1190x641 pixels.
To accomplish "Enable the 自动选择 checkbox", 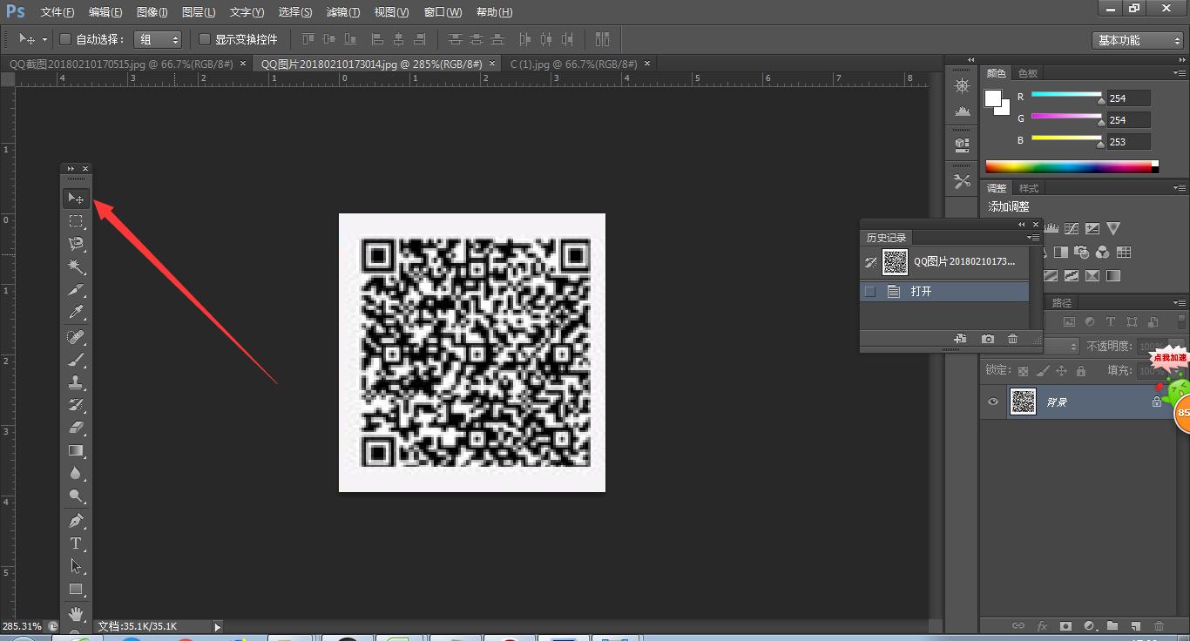I will coord(65,39).
